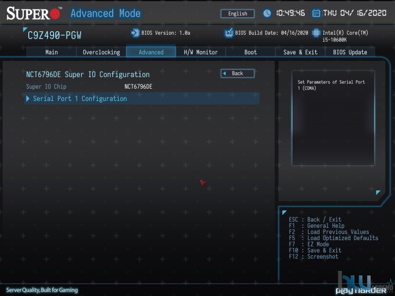
Task: Click Server Quality, Built for Gaming slogan
Action: tap(42, 290)
